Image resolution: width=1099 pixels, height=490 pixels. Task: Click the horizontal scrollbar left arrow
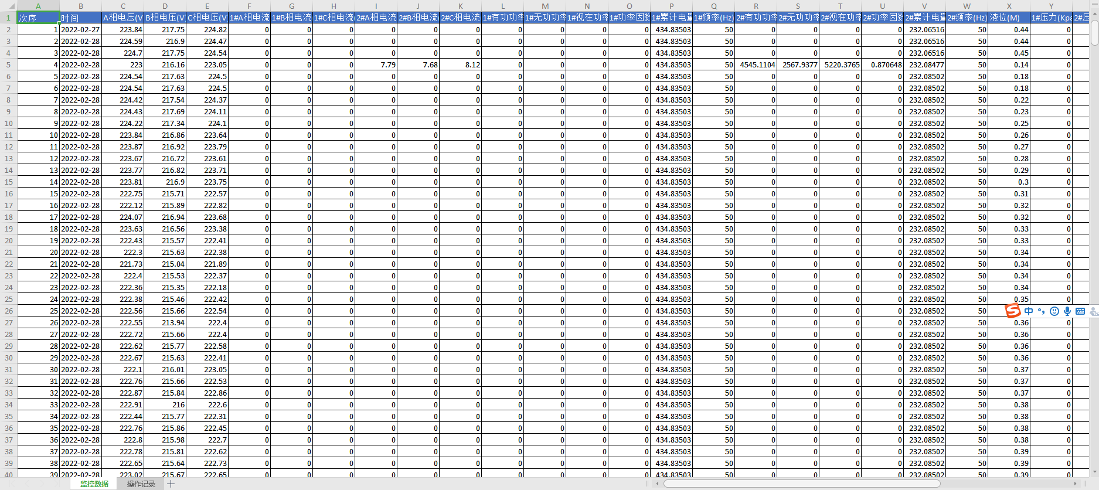click(x=658, y=484)
